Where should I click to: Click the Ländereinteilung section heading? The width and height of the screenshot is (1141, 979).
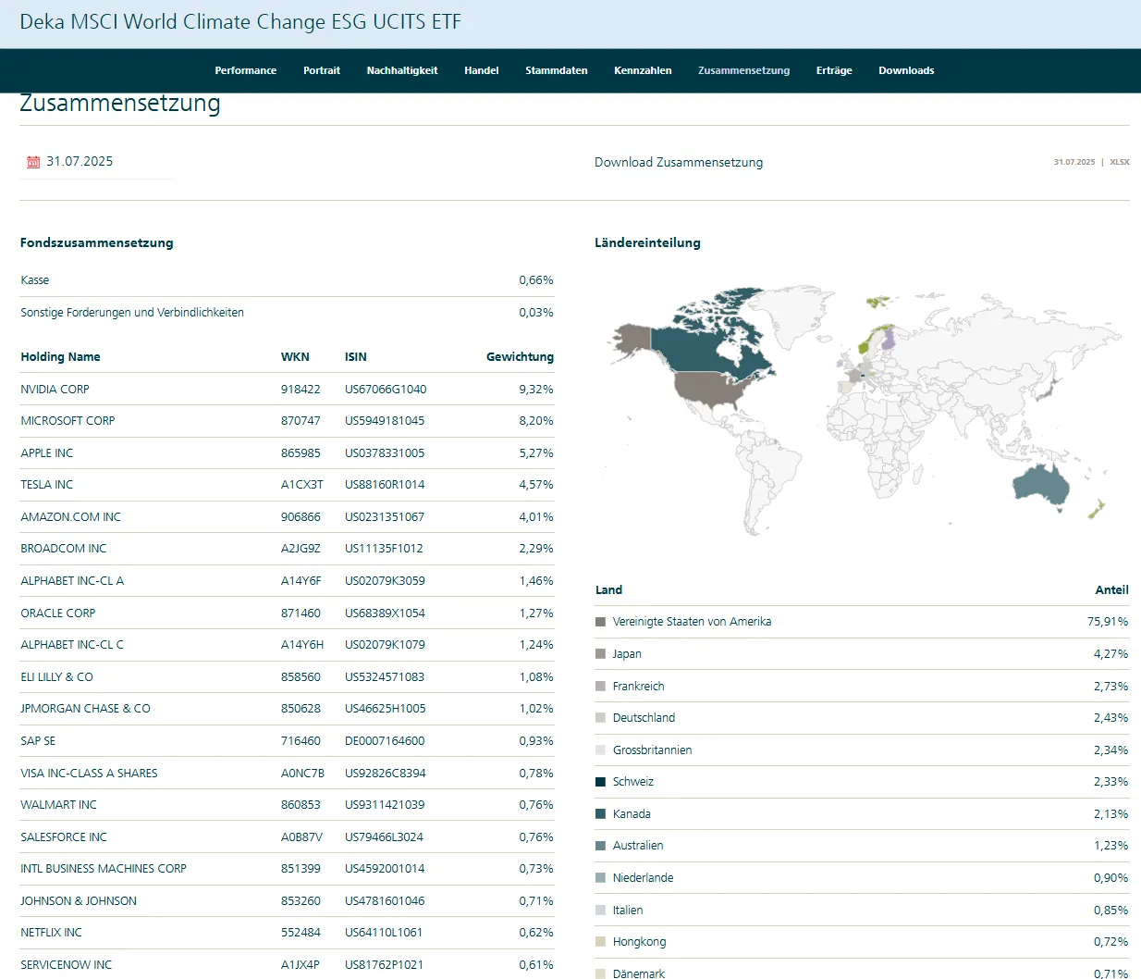(x=647, y=243)
